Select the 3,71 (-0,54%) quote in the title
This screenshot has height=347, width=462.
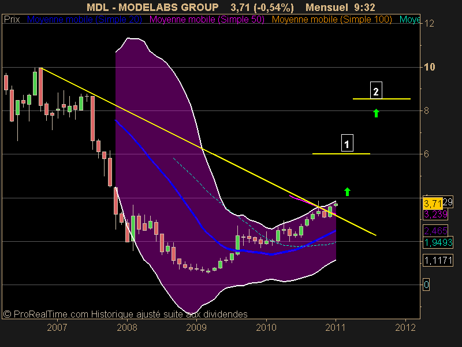262,8
